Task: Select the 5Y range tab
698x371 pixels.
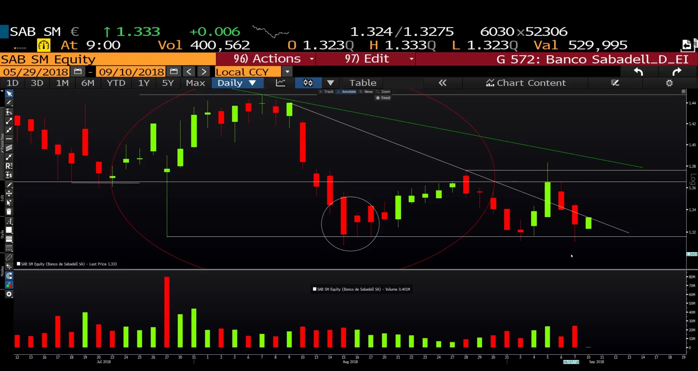Action: click(168, 83)
